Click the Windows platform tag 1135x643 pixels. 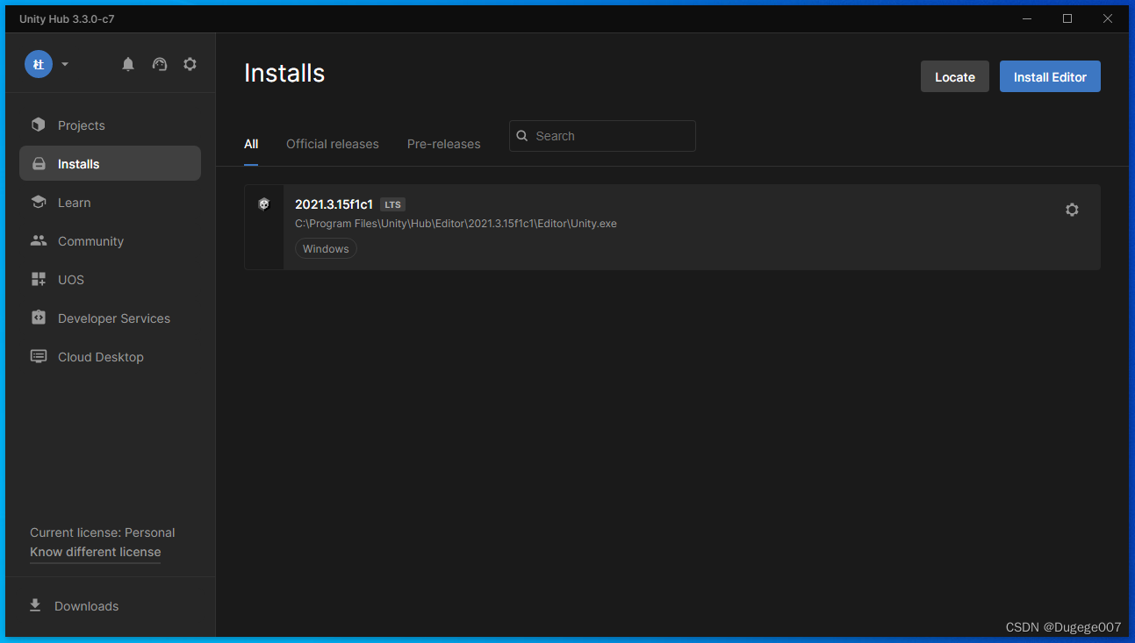[326, 249]
